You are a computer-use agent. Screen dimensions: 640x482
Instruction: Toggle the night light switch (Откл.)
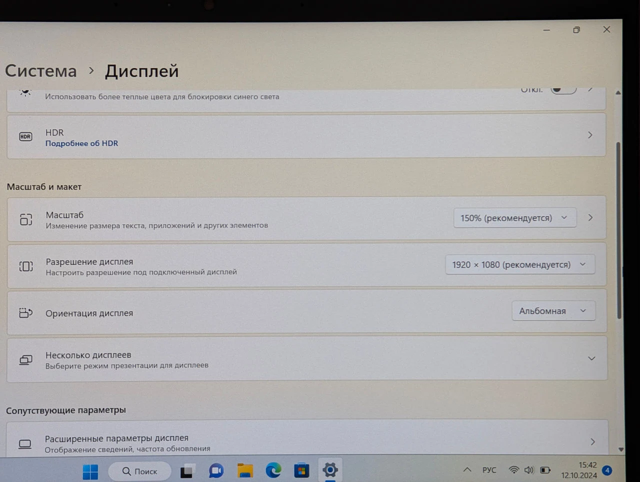[x=563, y=89]
